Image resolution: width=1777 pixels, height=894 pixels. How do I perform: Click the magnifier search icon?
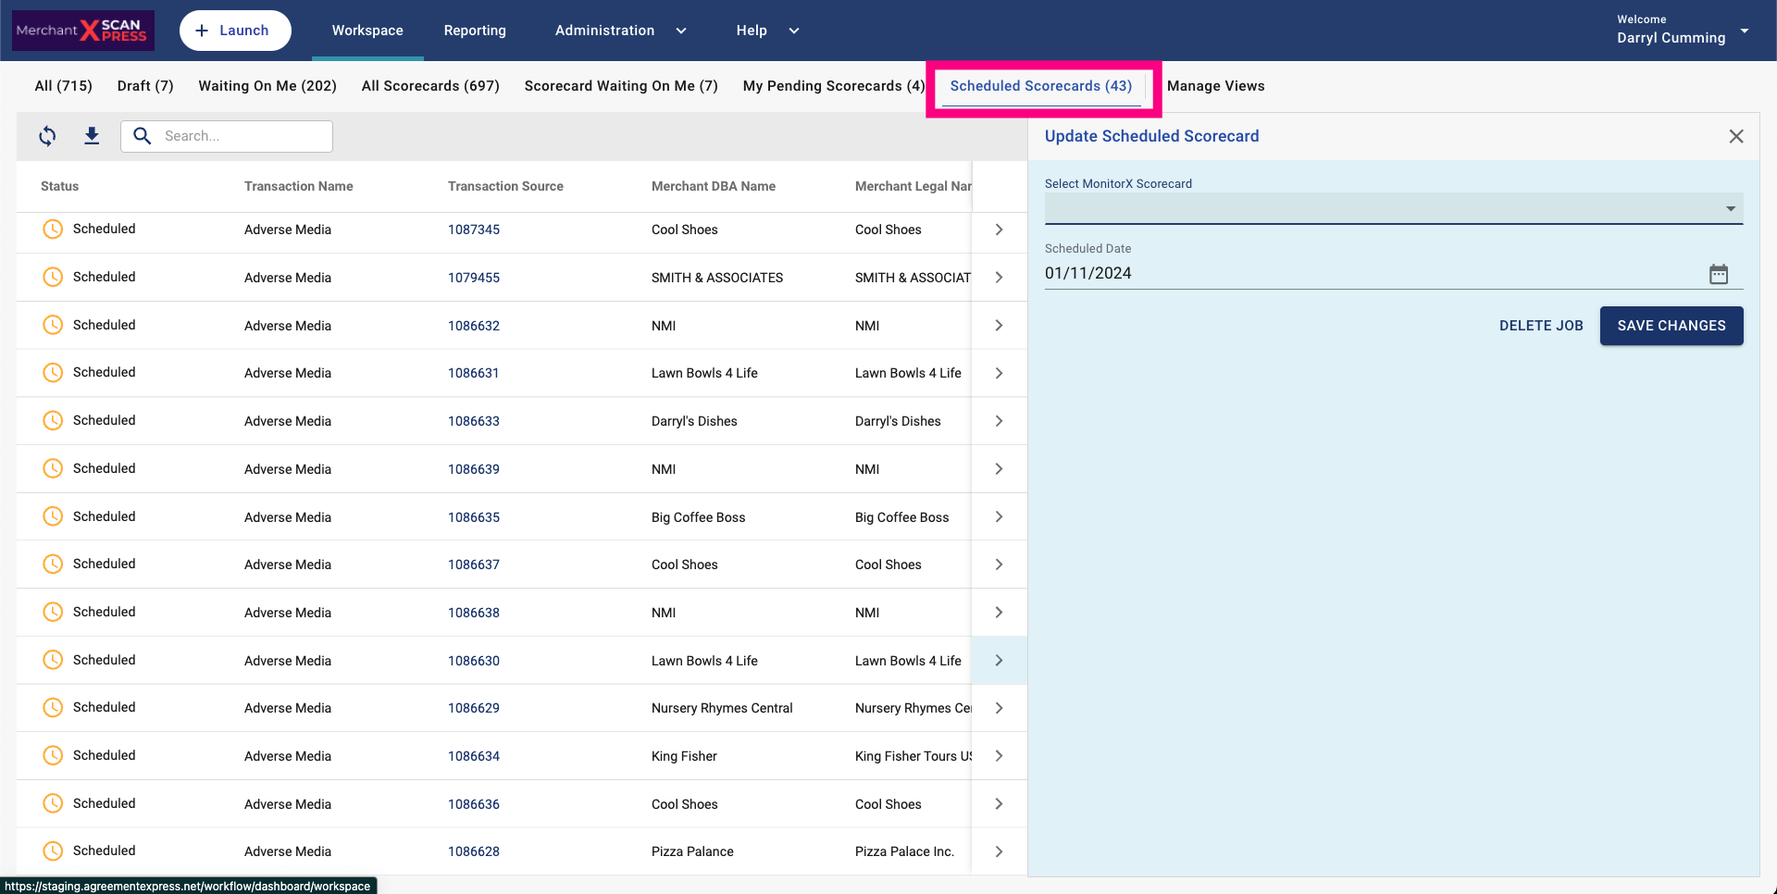point(143,136)
